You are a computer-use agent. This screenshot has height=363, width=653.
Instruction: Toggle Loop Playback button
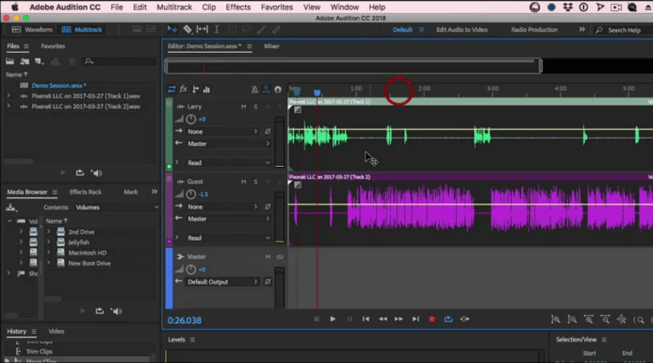point(448,319)
